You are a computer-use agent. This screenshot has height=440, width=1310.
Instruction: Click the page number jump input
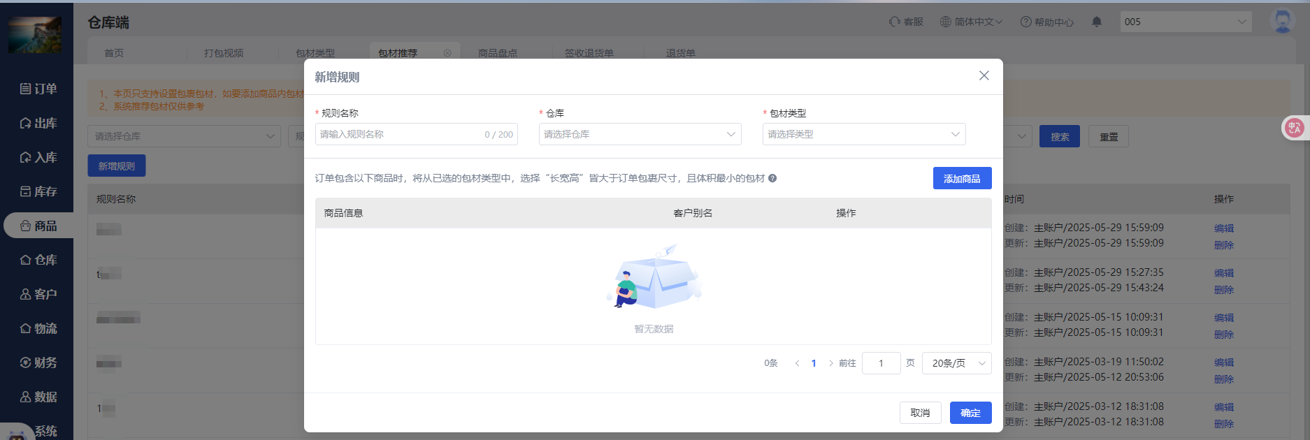[881, 363]
